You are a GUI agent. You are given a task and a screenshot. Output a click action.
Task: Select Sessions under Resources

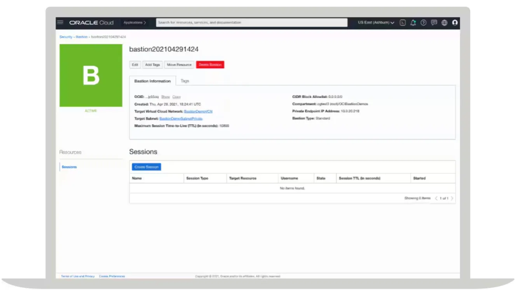[69, 167]
